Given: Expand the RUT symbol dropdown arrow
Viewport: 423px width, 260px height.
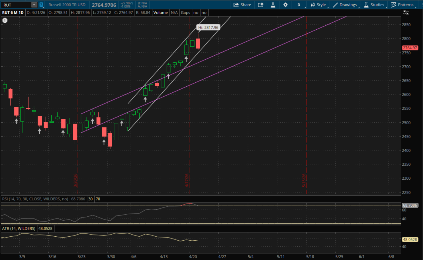Looking at the screenshot, I should click(34, 5).
